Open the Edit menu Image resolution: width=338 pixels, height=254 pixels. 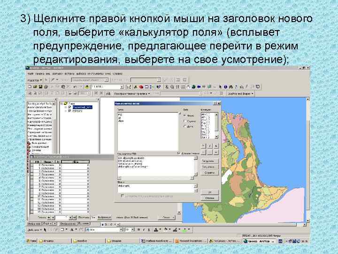pyautogui.click(x=39, y=74)
